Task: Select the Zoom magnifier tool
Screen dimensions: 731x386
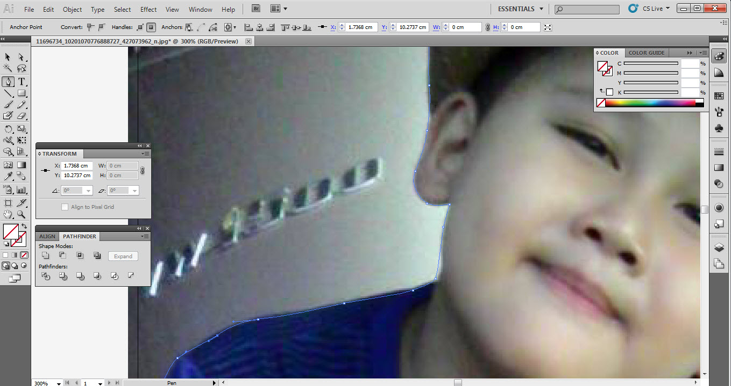Action: (22, 214)
